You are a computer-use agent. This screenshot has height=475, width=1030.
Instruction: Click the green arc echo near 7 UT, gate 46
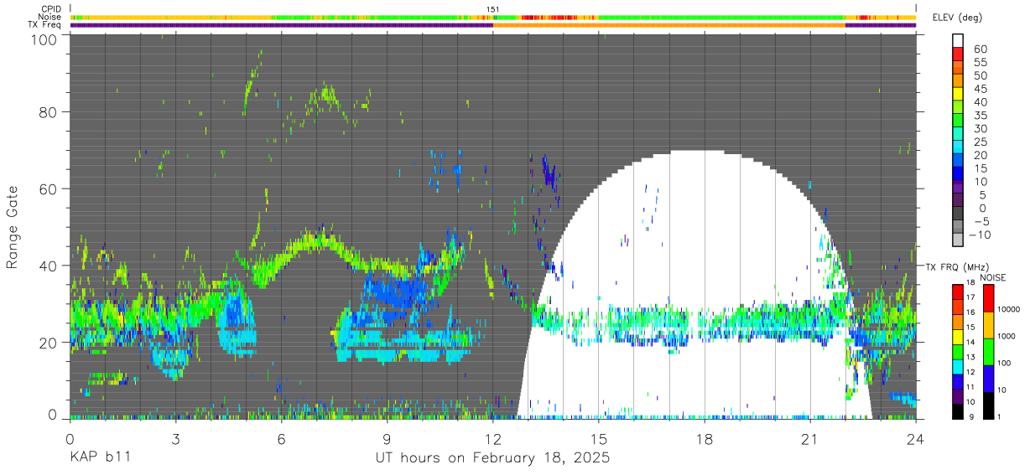(x=316, y=243)
